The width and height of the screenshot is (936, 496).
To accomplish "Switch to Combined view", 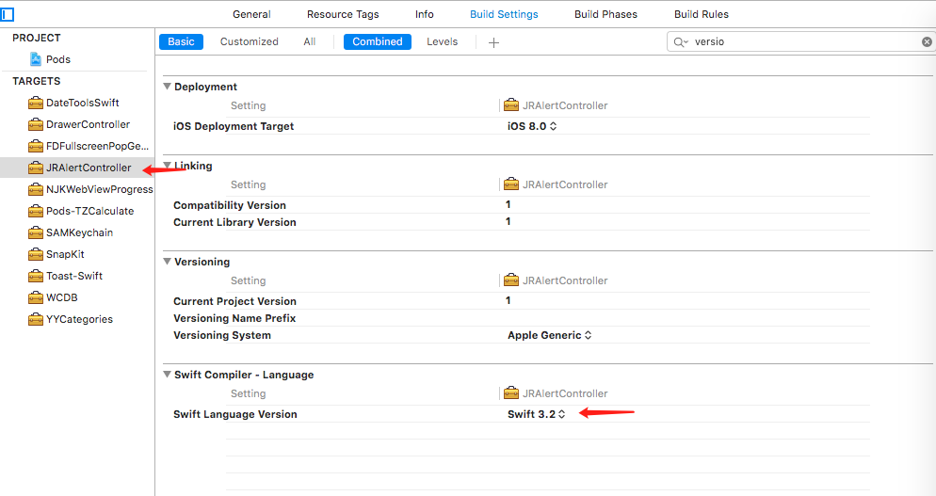I will 378,41.
